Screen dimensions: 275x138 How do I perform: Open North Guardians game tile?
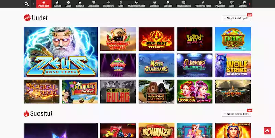pos(156,65)
